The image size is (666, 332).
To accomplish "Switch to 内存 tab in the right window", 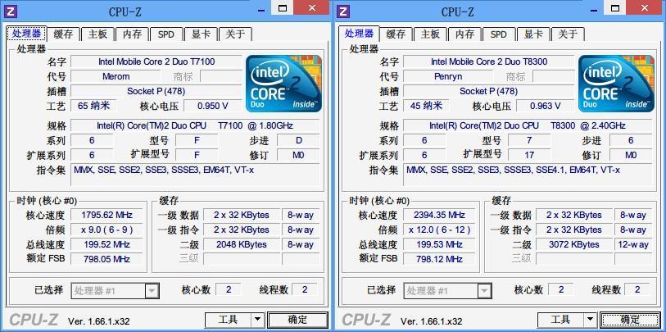I will click(464, 34).
